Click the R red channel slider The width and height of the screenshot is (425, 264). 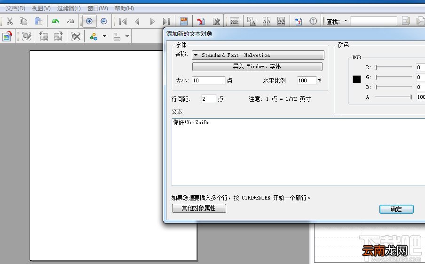(393, 67)
